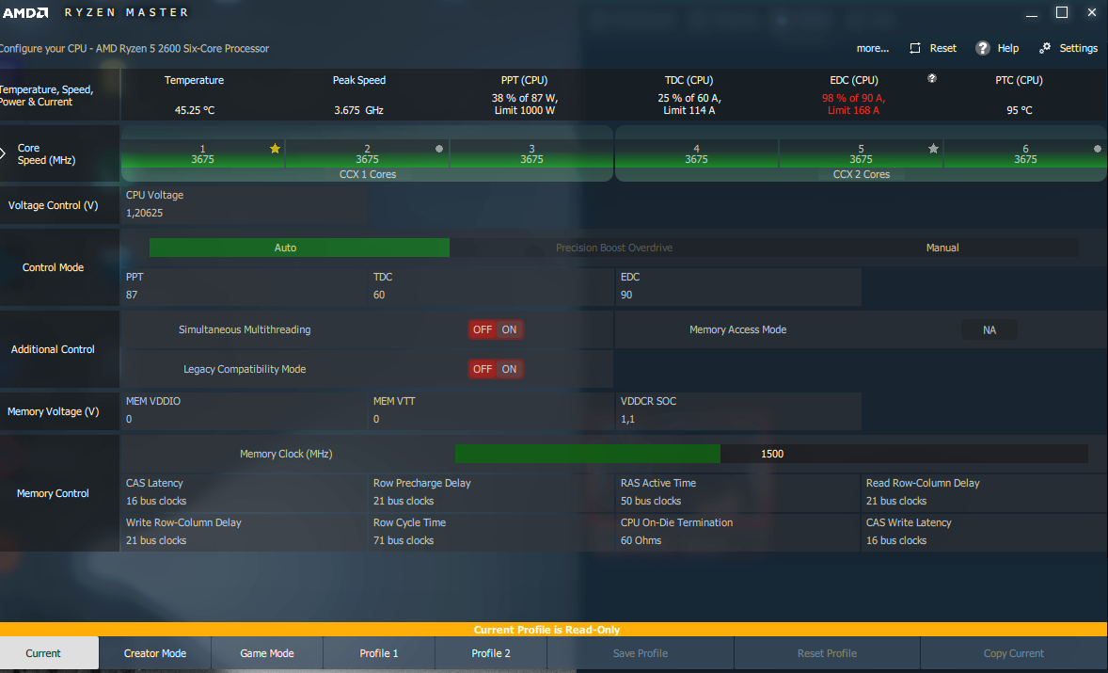The image size is (1108, 673).
Task: Click Row Cycle Time 71 bus clocks
Action: tap(491, 532)
